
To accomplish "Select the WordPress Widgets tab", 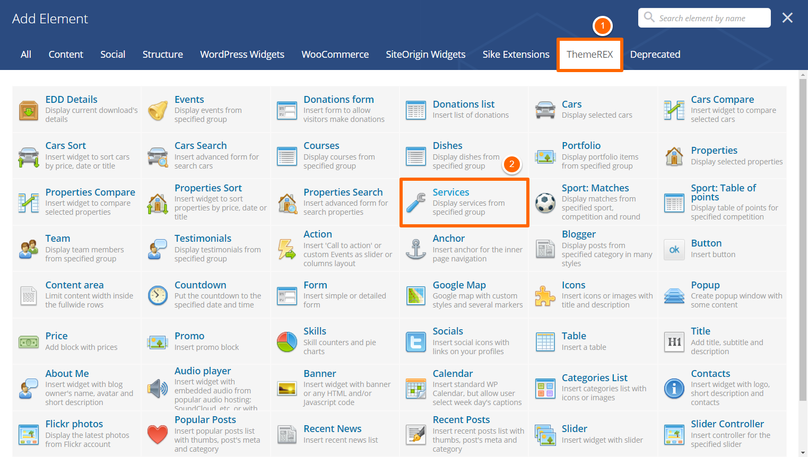I will pos(242,55).
